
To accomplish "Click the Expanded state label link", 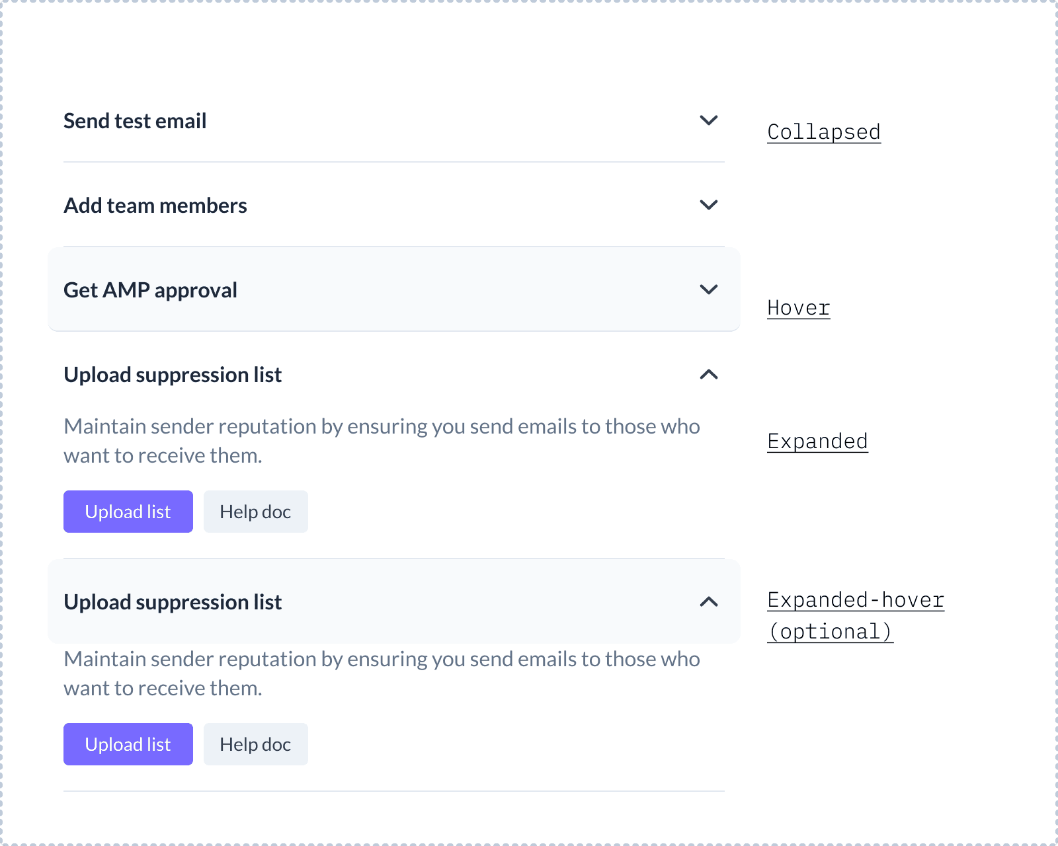I will click(817, 442).
